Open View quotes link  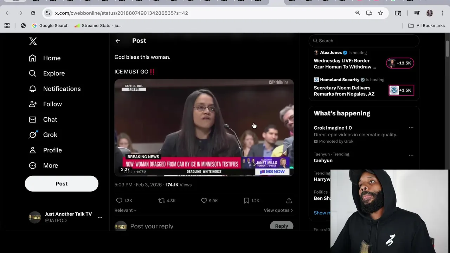click(x=278, y=210)
